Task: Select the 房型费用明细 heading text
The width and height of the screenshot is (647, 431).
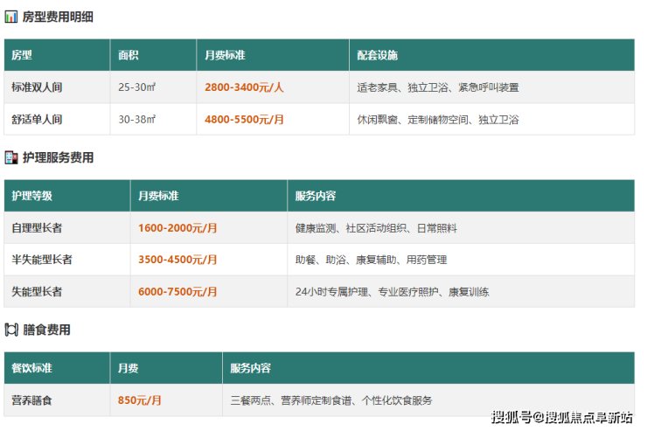Action: tap(58, 17)
